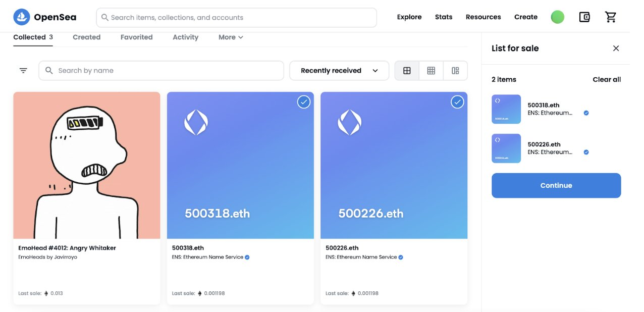
Task: Open the 500226.eth card image
Action: (x=394, y=165)
